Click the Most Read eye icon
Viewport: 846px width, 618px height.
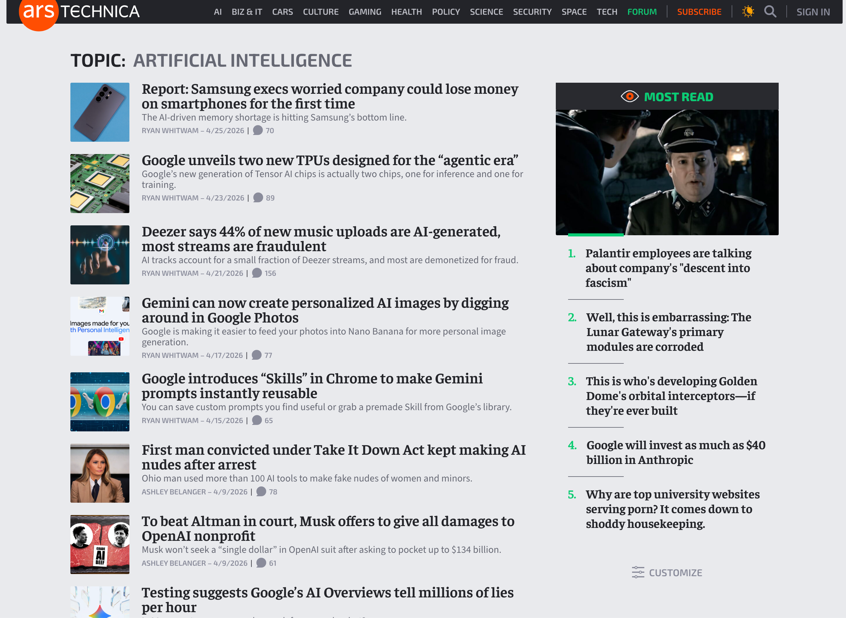click(x=630, y=97)
